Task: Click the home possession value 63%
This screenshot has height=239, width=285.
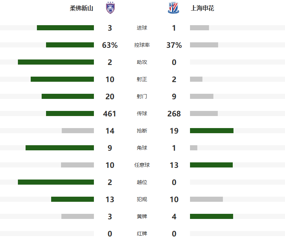Action: click(x=110, y=45)
